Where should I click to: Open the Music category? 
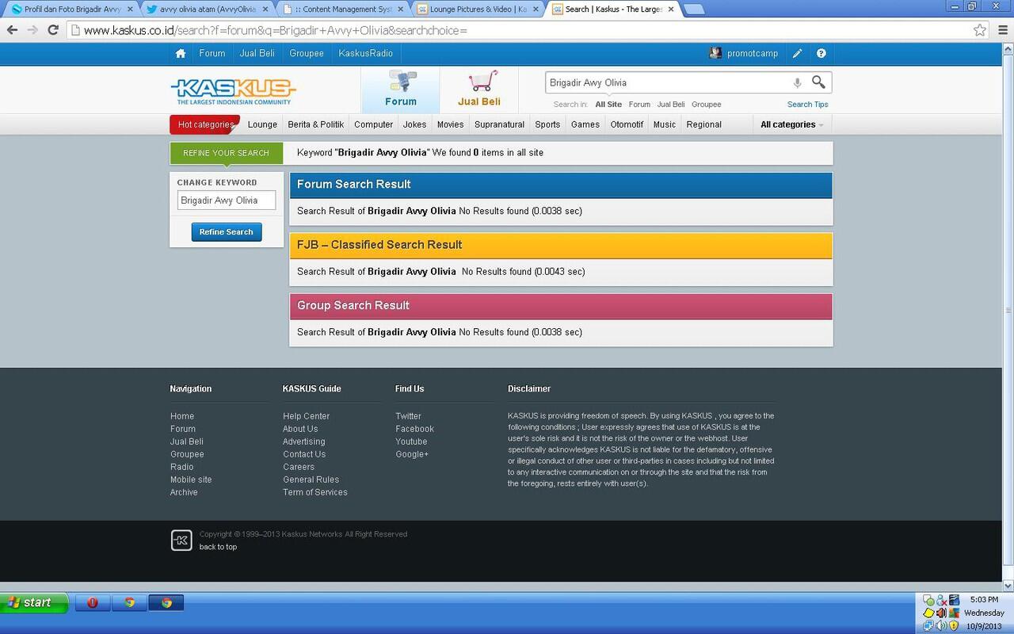point(665,124)
